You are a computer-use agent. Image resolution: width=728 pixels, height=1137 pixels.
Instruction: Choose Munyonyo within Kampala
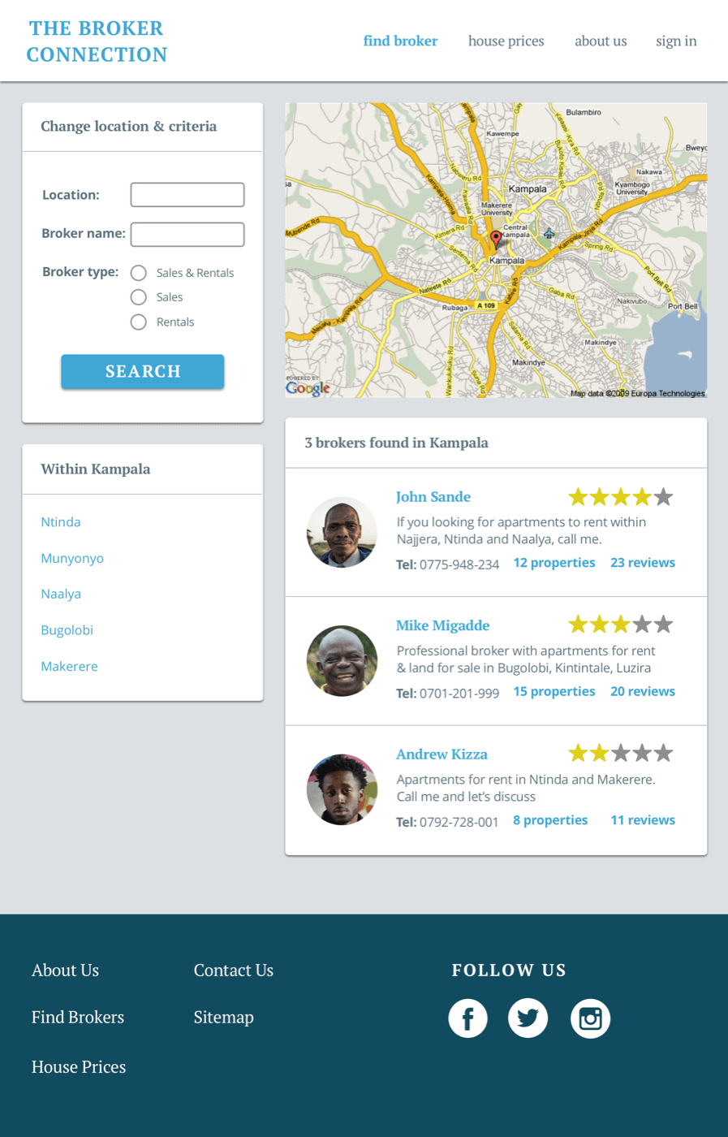click(x=72, y=558)
